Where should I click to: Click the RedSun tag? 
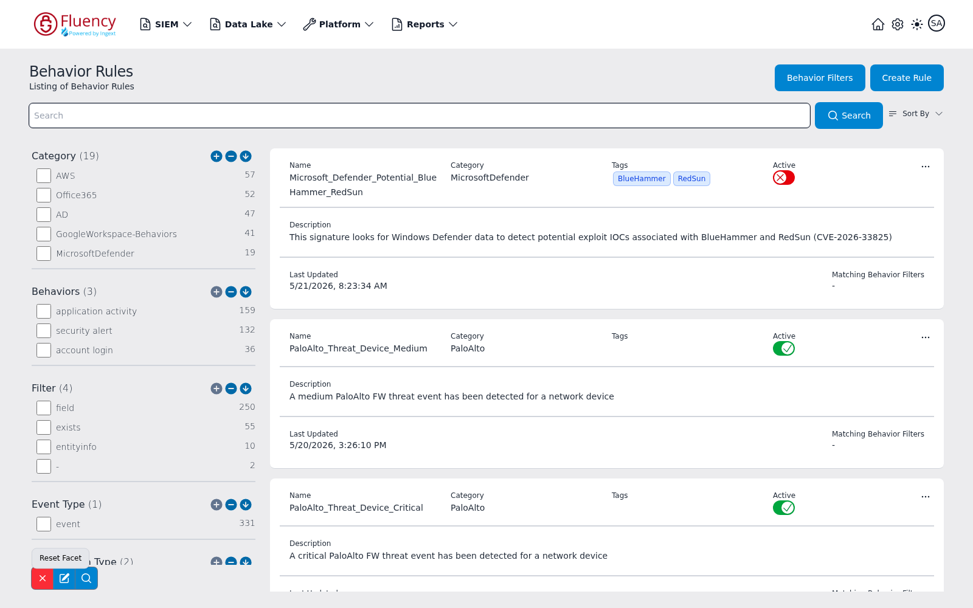691,179
